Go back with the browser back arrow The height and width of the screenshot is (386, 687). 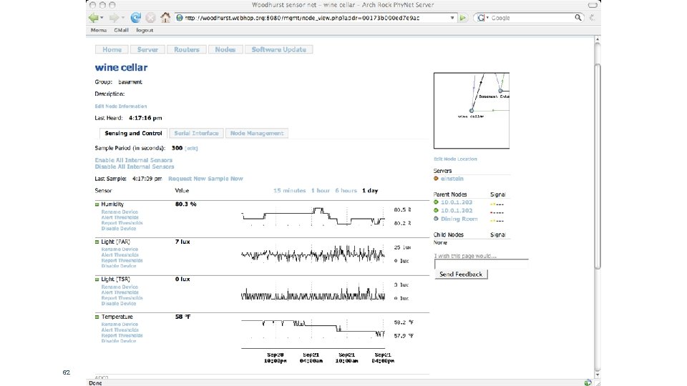[93, 18]
